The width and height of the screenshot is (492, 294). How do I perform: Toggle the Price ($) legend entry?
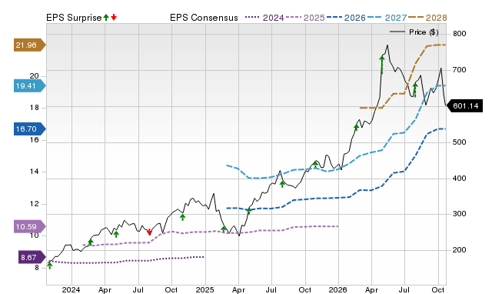414,32
